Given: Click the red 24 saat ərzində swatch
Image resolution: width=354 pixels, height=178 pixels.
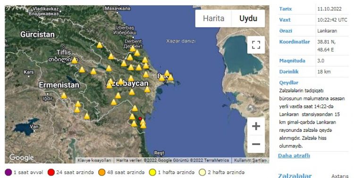Looking at the screenshot, I should click(x=51, y=172).
